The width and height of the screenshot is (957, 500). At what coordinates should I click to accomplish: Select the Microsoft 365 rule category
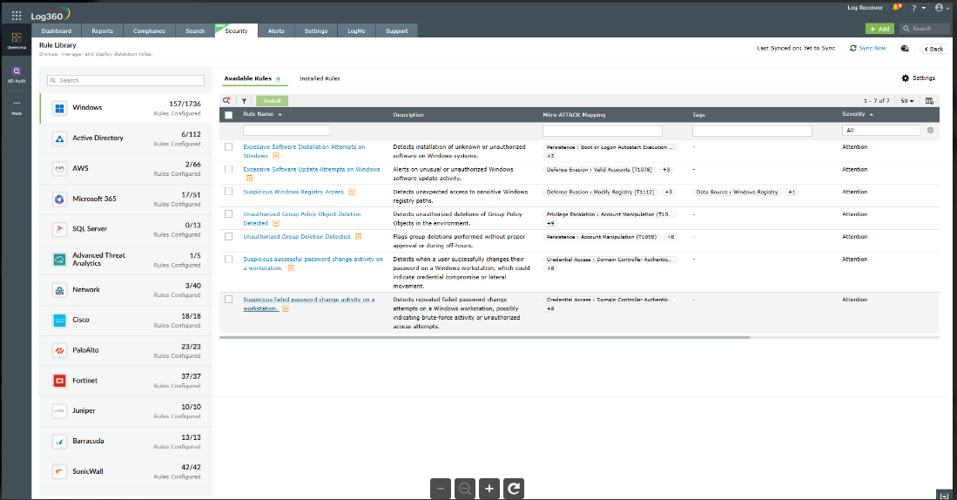click(125, 199)
